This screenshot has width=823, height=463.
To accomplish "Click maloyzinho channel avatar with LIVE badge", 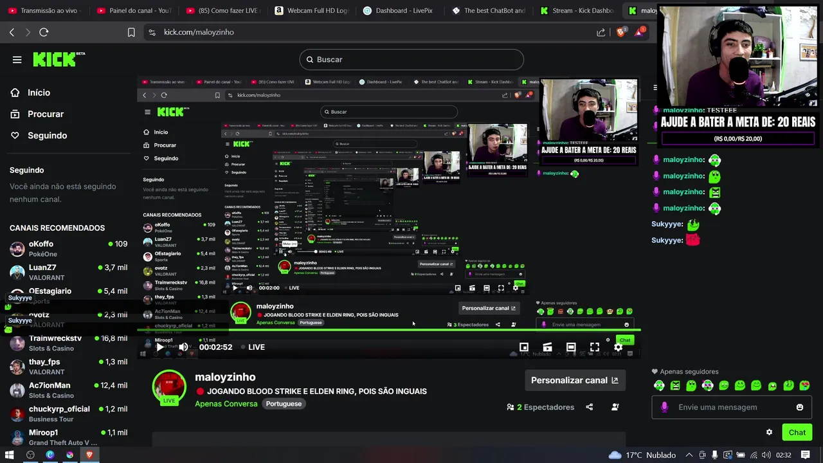I will point(169,388).
